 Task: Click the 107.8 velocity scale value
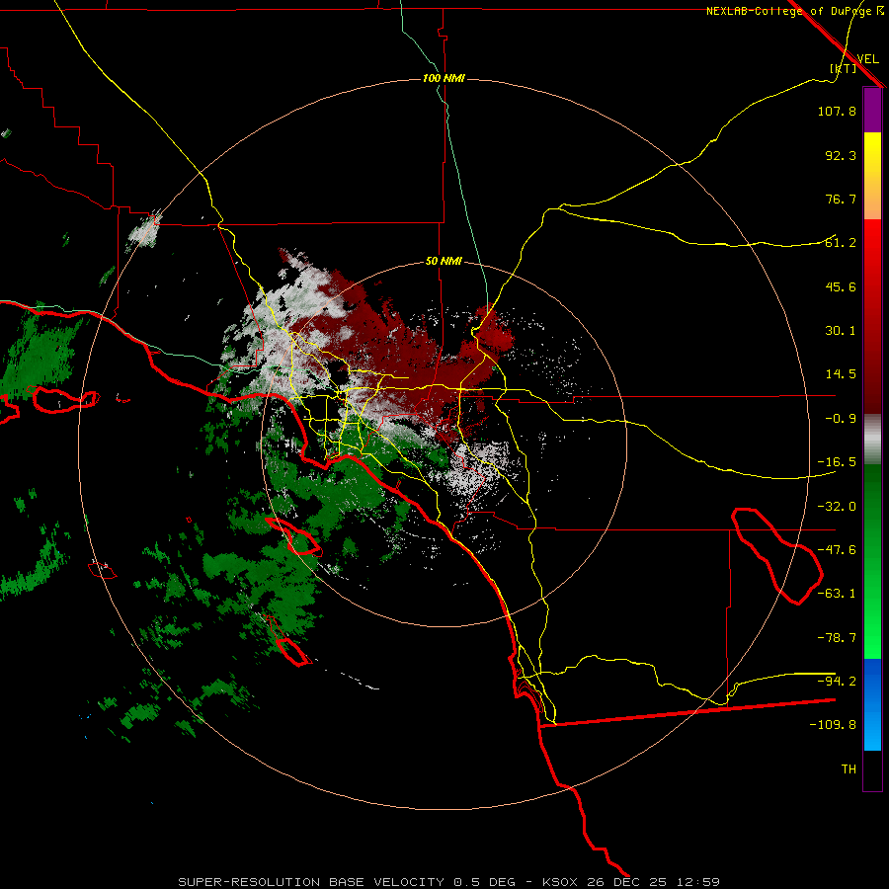[x=837, y=111]
